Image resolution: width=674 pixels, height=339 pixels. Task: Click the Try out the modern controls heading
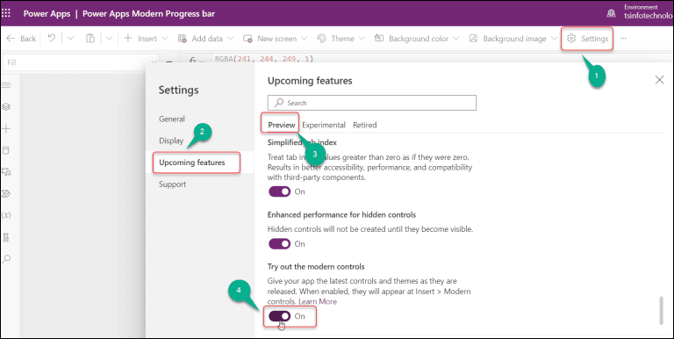(x=316, y=267)
